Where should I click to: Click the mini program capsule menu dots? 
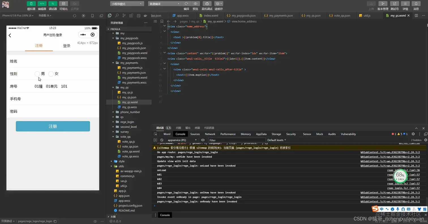(83, 35)
